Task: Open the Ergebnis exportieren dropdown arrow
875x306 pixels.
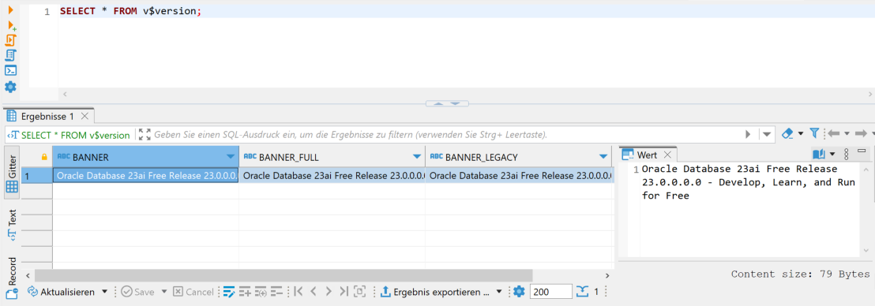Action: pos(499,292)
